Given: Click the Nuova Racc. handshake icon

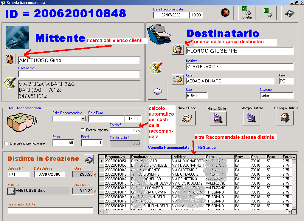Looking at the screenshot, I should [x=187, y=118].
